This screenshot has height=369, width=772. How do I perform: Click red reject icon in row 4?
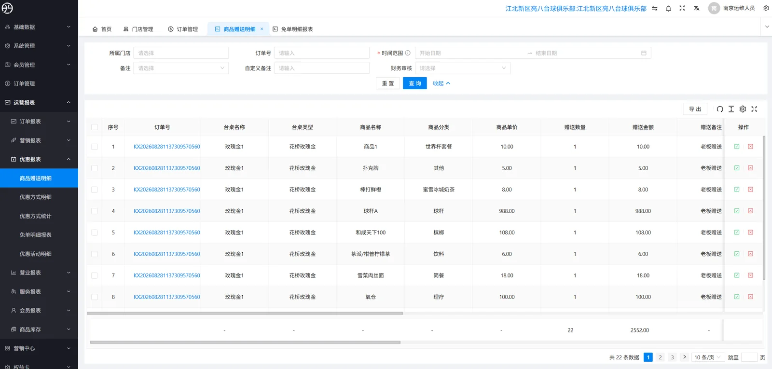pyautogui.click(x=750, y=211)
